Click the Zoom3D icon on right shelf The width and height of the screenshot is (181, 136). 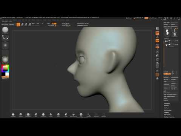(x=157, y=59)
